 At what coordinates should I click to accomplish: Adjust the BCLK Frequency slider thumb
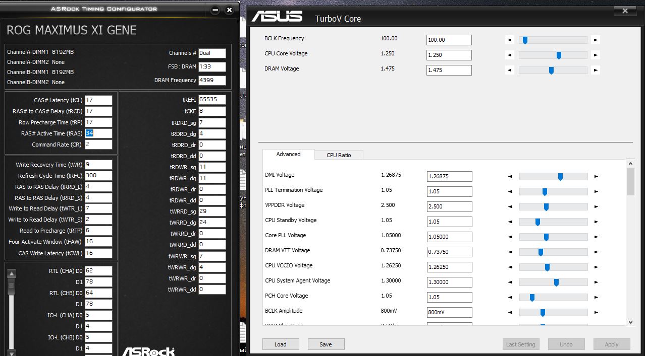pyautogui.click(x=525, y=40)
